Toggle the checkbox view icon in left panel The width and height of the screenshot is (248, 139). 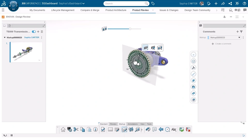coord(10,26)
